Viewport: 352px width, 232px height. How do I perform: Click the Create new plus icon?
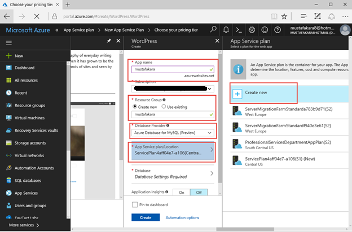(237, 94)
